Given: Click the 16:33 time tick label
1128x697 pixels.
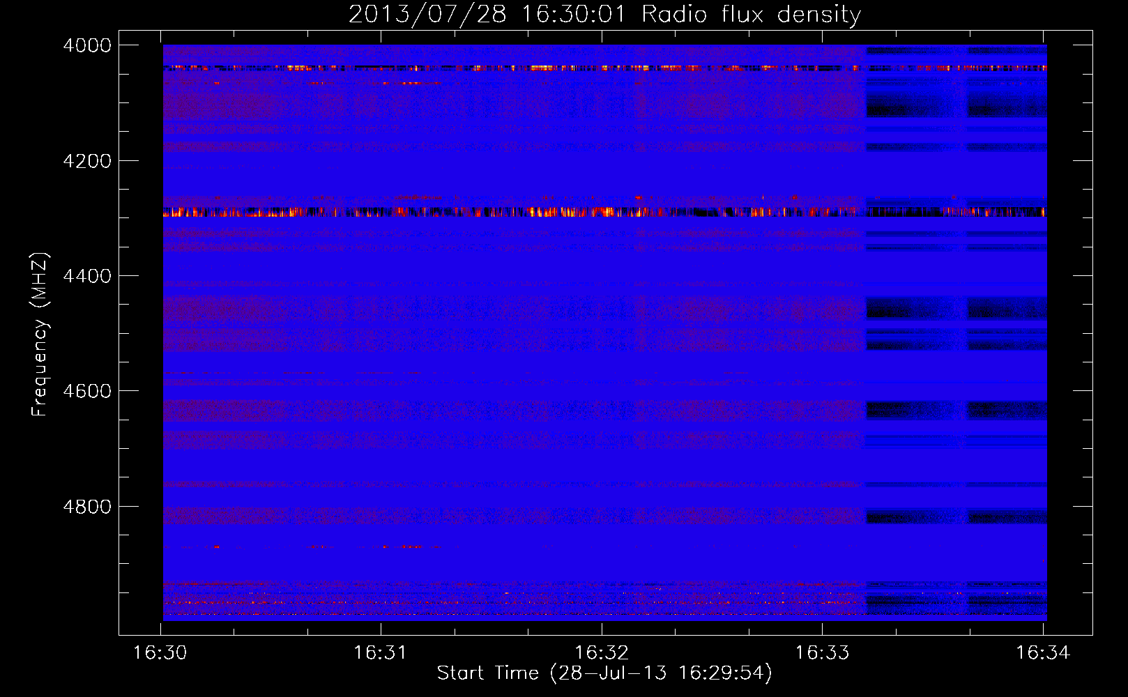Looking at the screenshot, I should (822, 653).
